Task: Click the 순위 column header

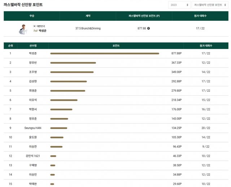Action: click(10, 46)
